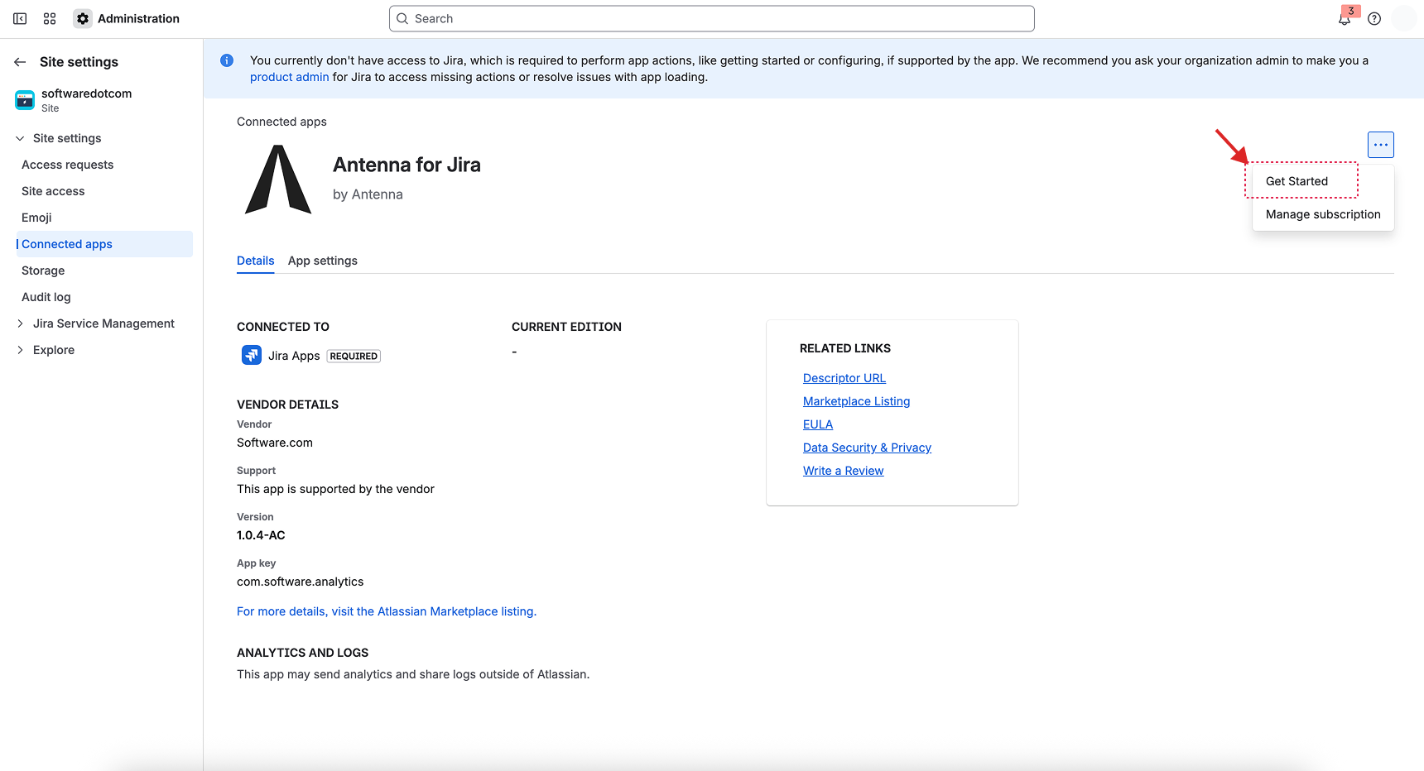This screenshot has width=1424, height=771.
Task: Open the user profile avatar
Action: coord(1404,18)
